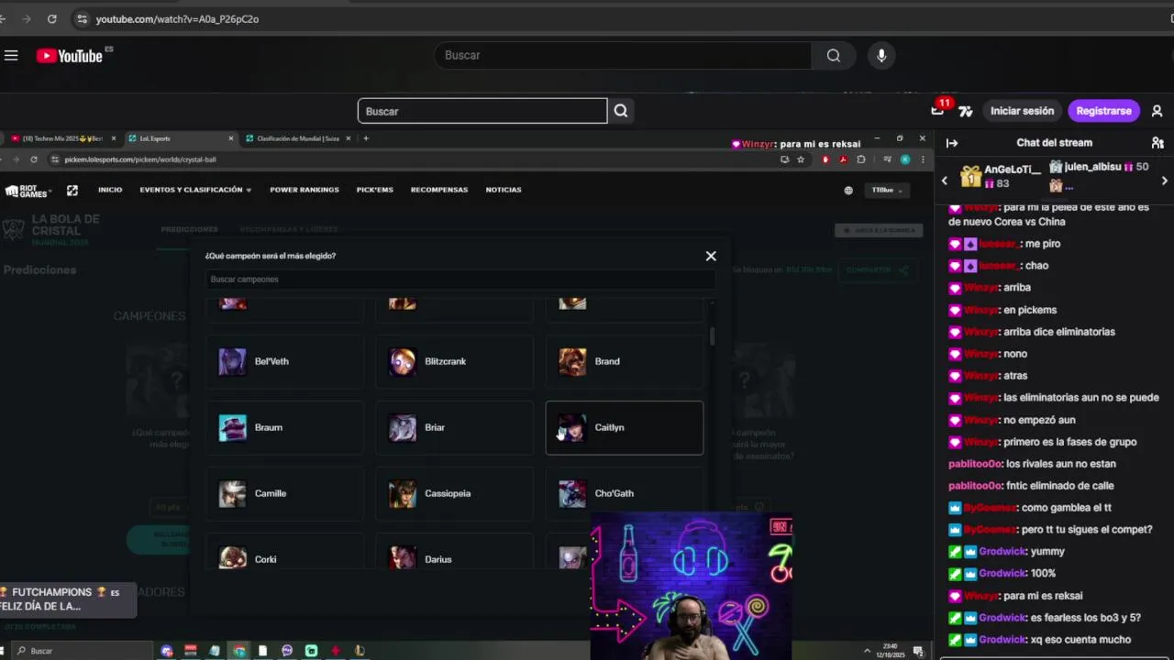Viewport: 1174px width, 660px height.
Task: Open the Noticias menu item
Action: point(504,190)
